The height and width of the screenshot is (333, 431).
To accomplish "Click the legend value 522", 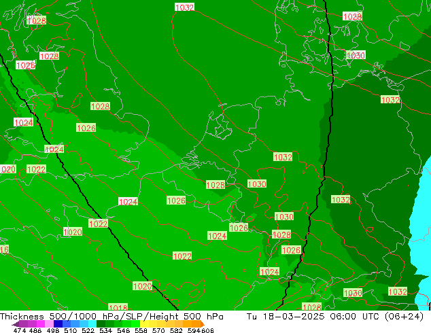I will (x=88, y=330).
